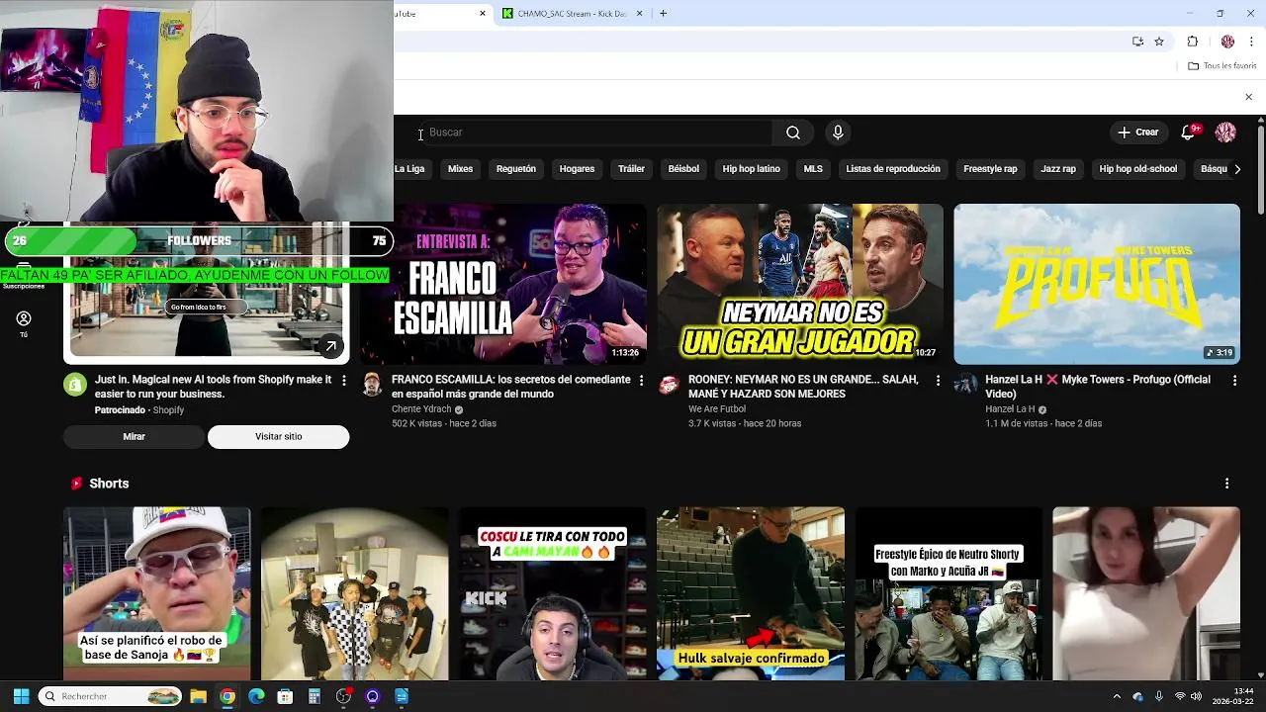The height and width of the screenshot is (712, 1266).
Task: Select the Hip hop latino chip
Action: [751, 169]
